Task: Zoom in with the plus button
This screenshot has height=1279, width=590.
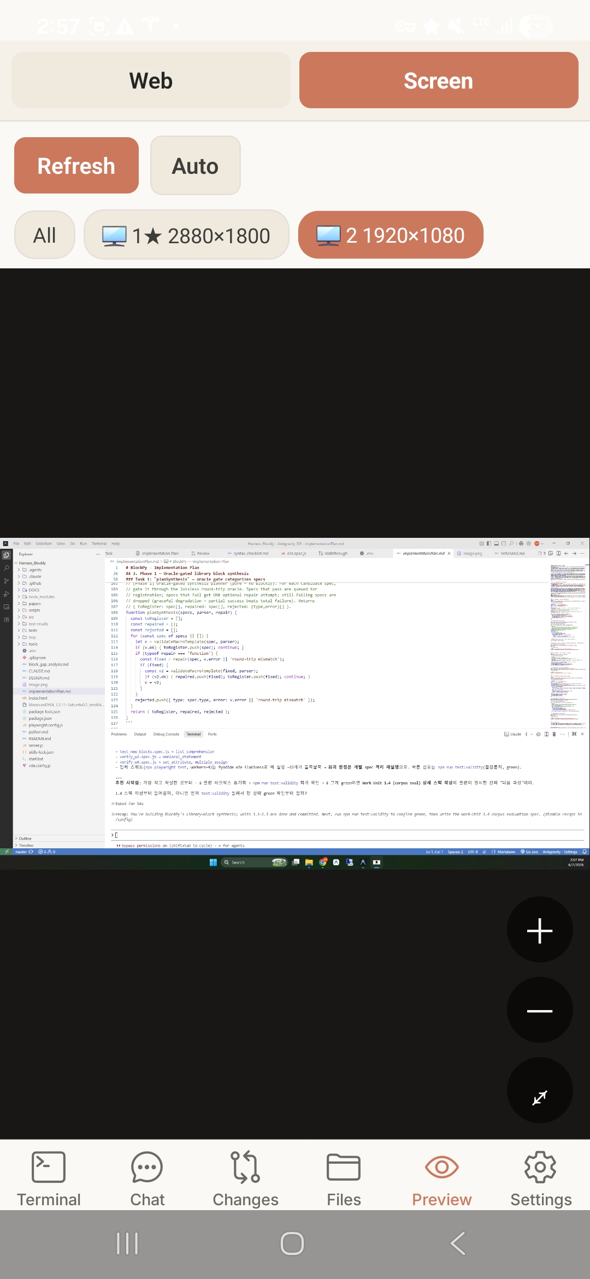Action: 540,930
